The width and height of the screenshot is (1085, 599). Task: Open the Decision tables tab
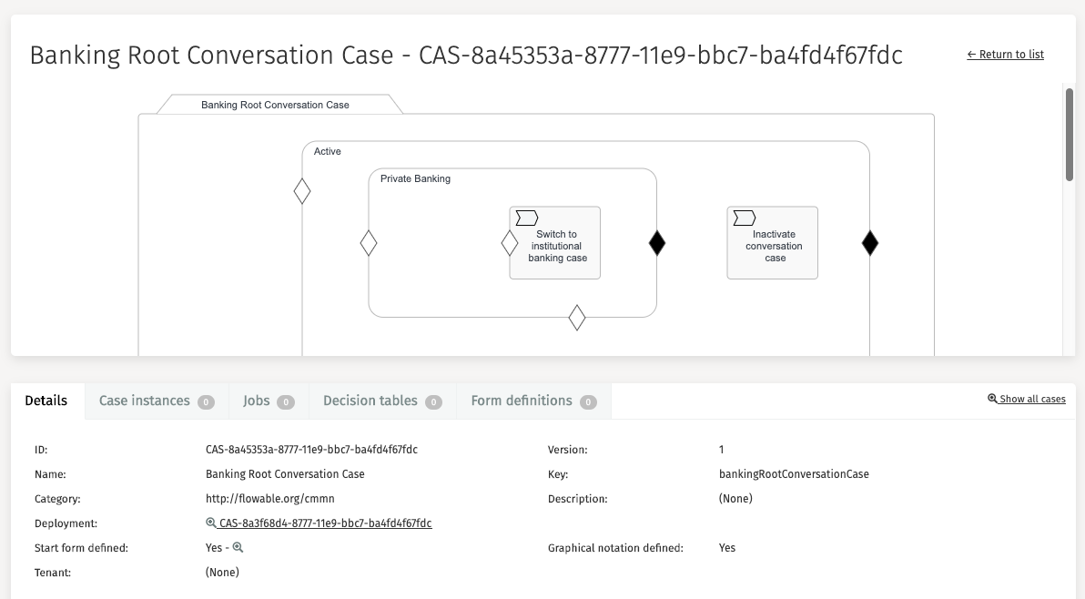click(x=381, y=401)
